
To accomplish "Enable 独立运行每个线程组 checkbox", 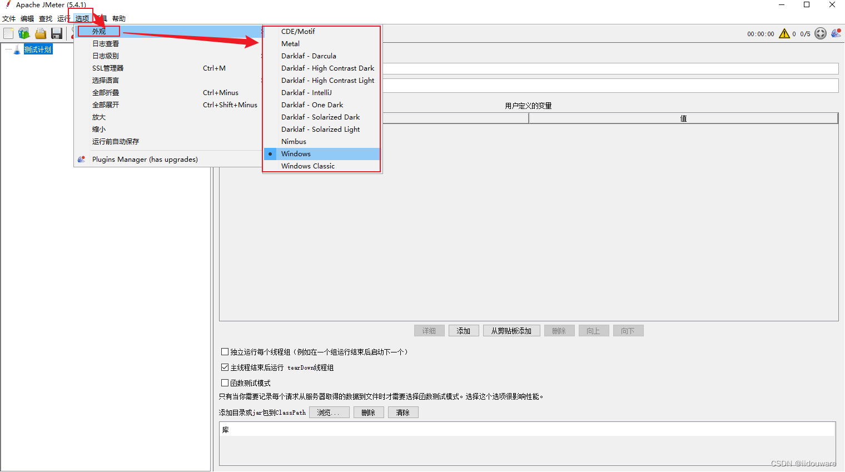I will [225, 351].
